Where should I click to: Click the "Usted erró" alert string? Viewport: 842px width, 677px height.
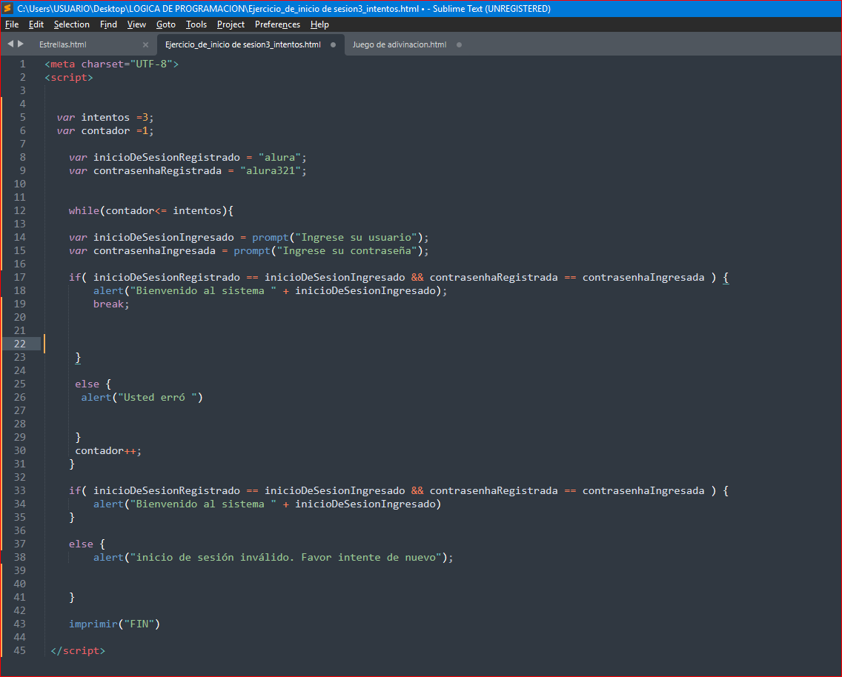[x=157, y=397]
